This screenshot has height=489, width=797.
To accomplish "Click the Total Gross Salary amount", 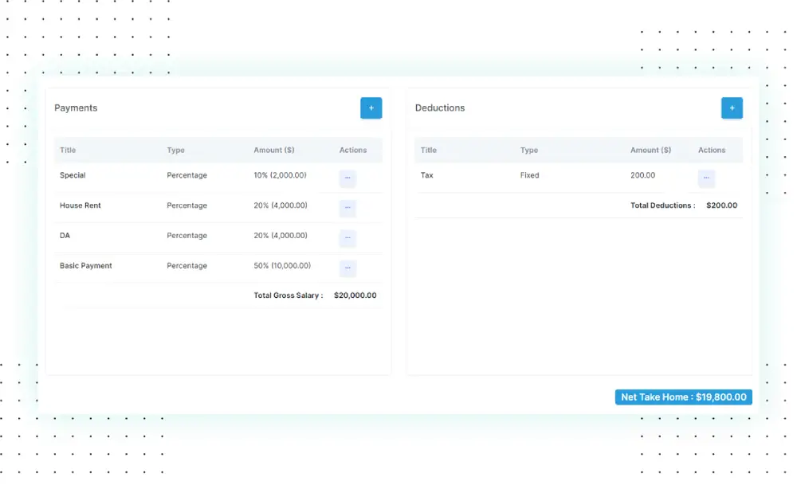I will click(x=355, y=295).
